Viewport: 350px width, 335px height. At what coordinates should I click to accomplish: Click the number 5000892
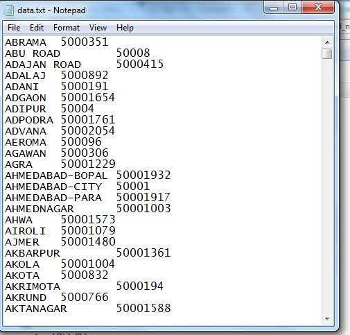(85, 76)
